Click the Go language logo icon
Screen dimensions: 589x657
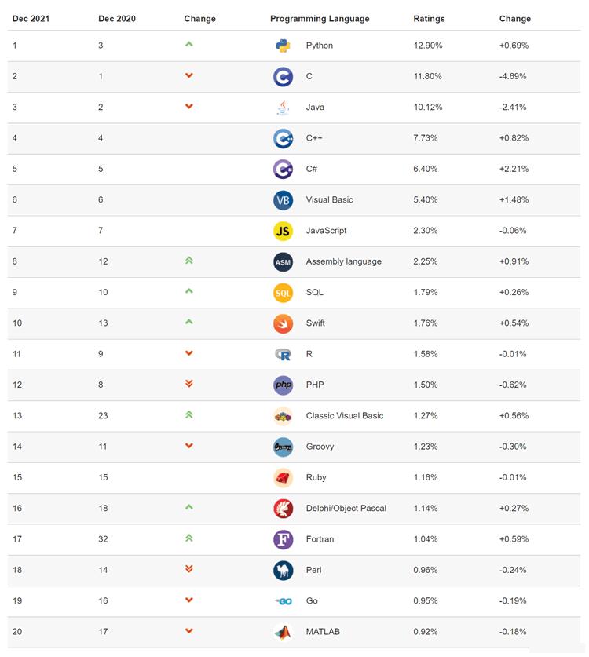[283, 601]
